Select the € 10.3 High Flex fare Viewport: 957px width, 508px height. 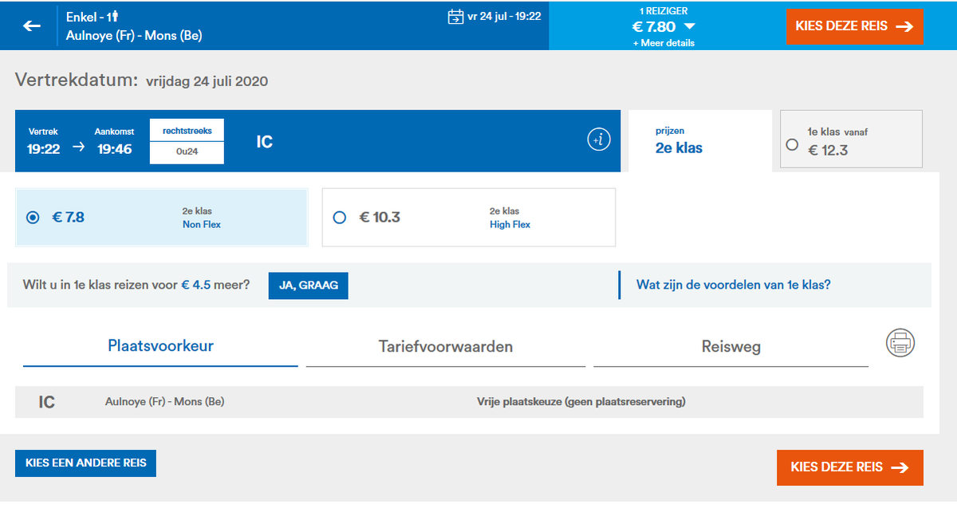tap(469, 218)
